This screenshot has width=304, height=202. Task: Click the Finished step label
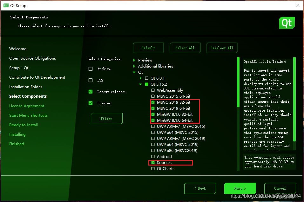point(17,144)
